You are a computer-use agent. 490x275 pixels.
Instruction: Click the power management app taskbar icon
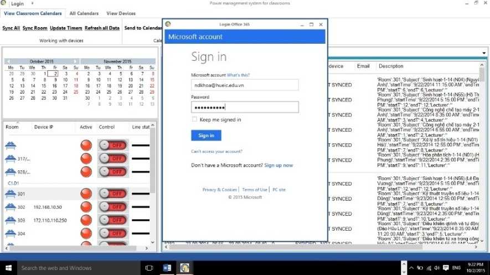(185, 268)
